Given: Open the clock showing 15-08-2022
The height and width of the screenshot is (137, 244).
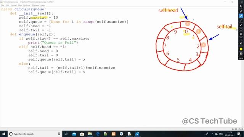Looking at the screenshot, I should tap(230, 134).
